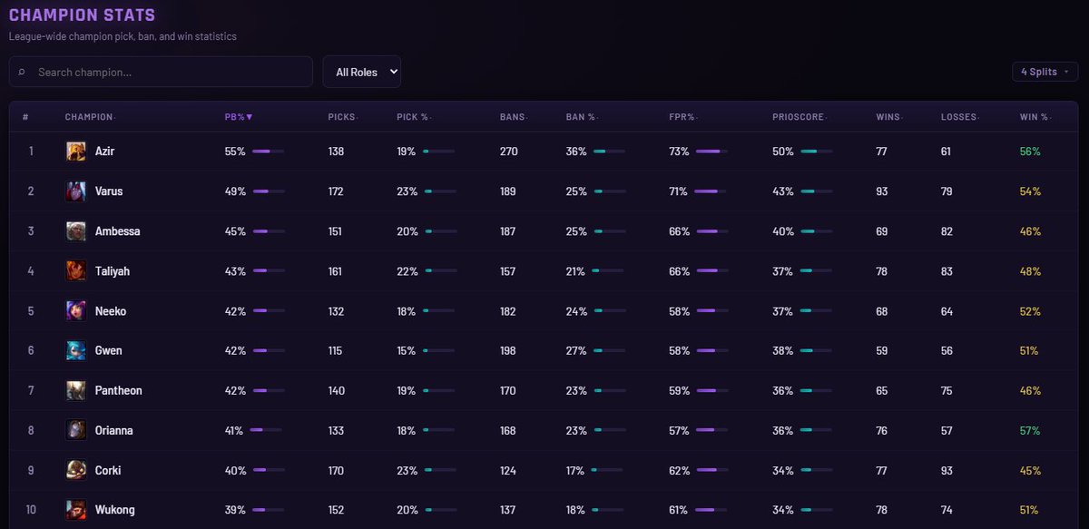
Task: Click the Azir champion portrait icon
Action: click(x=76, y=152)
